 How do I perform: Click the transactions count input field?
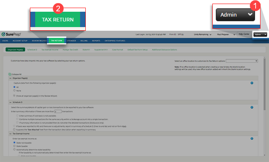tap(58, 112)
